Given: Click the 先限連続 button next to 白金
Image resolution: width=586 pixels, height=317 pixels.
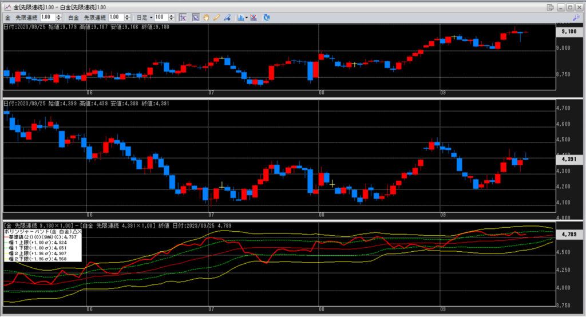Looking at the screenshot, I should click(94, 18).
